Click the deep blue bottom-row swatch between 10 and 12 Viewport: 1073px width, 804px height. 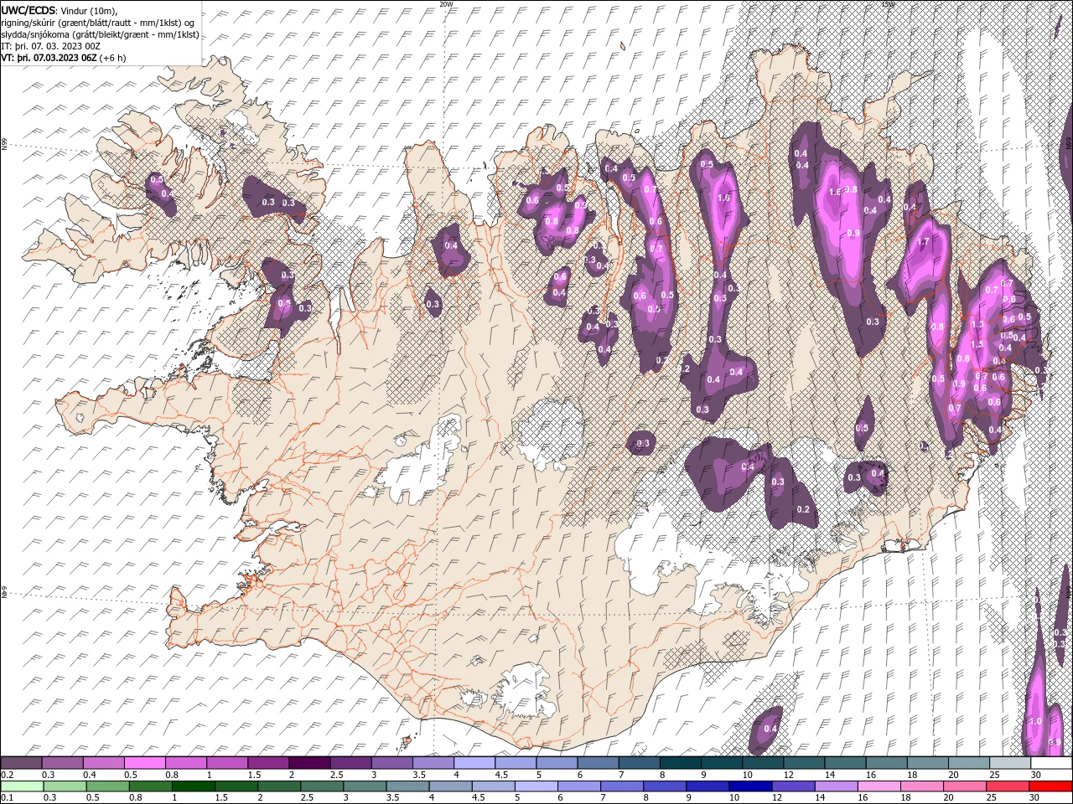752,786
